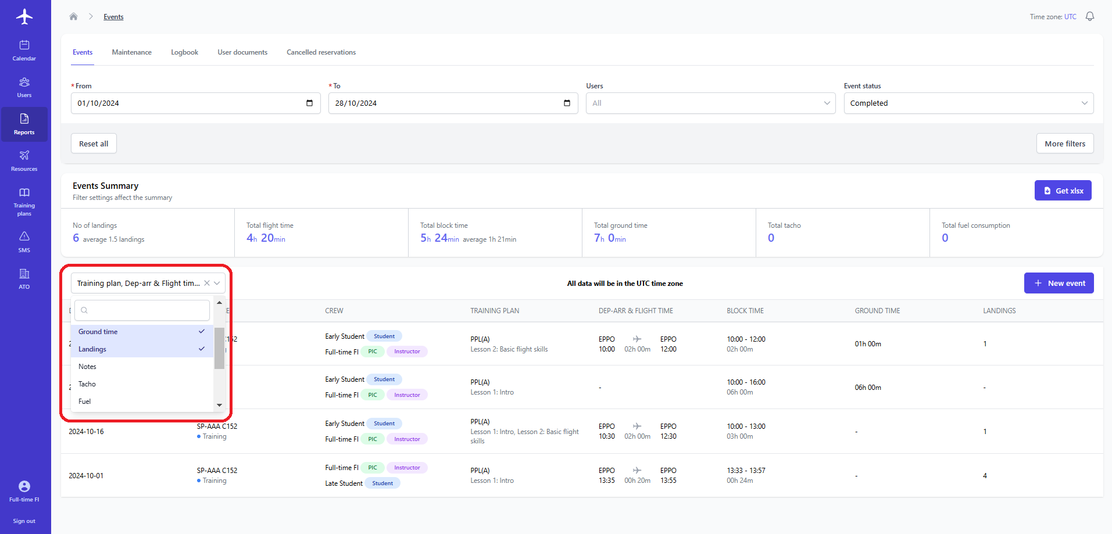Click the TRAINING PLAN column header
Screen dimensions: 1112x534
(495, 311)
